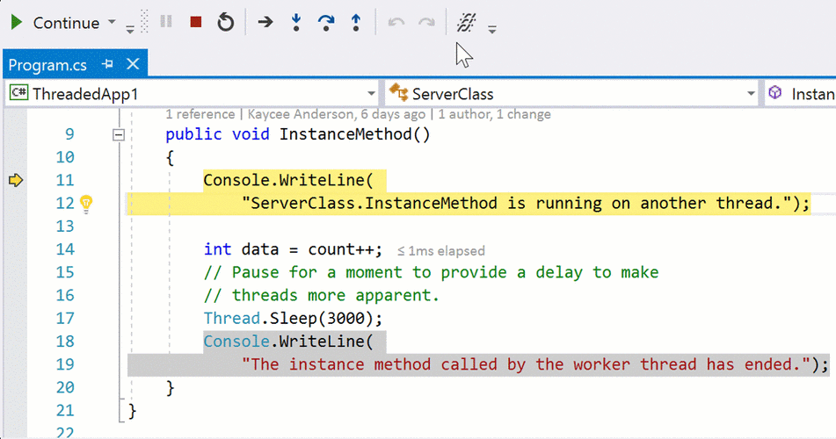The width and height of the screenshot is (836, 439).
Task: Toggle Show Threads in Source
Action: pyautogui.click(x=466, y=22)
